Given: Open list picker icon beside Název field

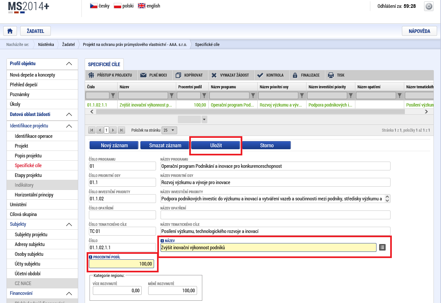Looking at the screenshot, I should (382, 248).
